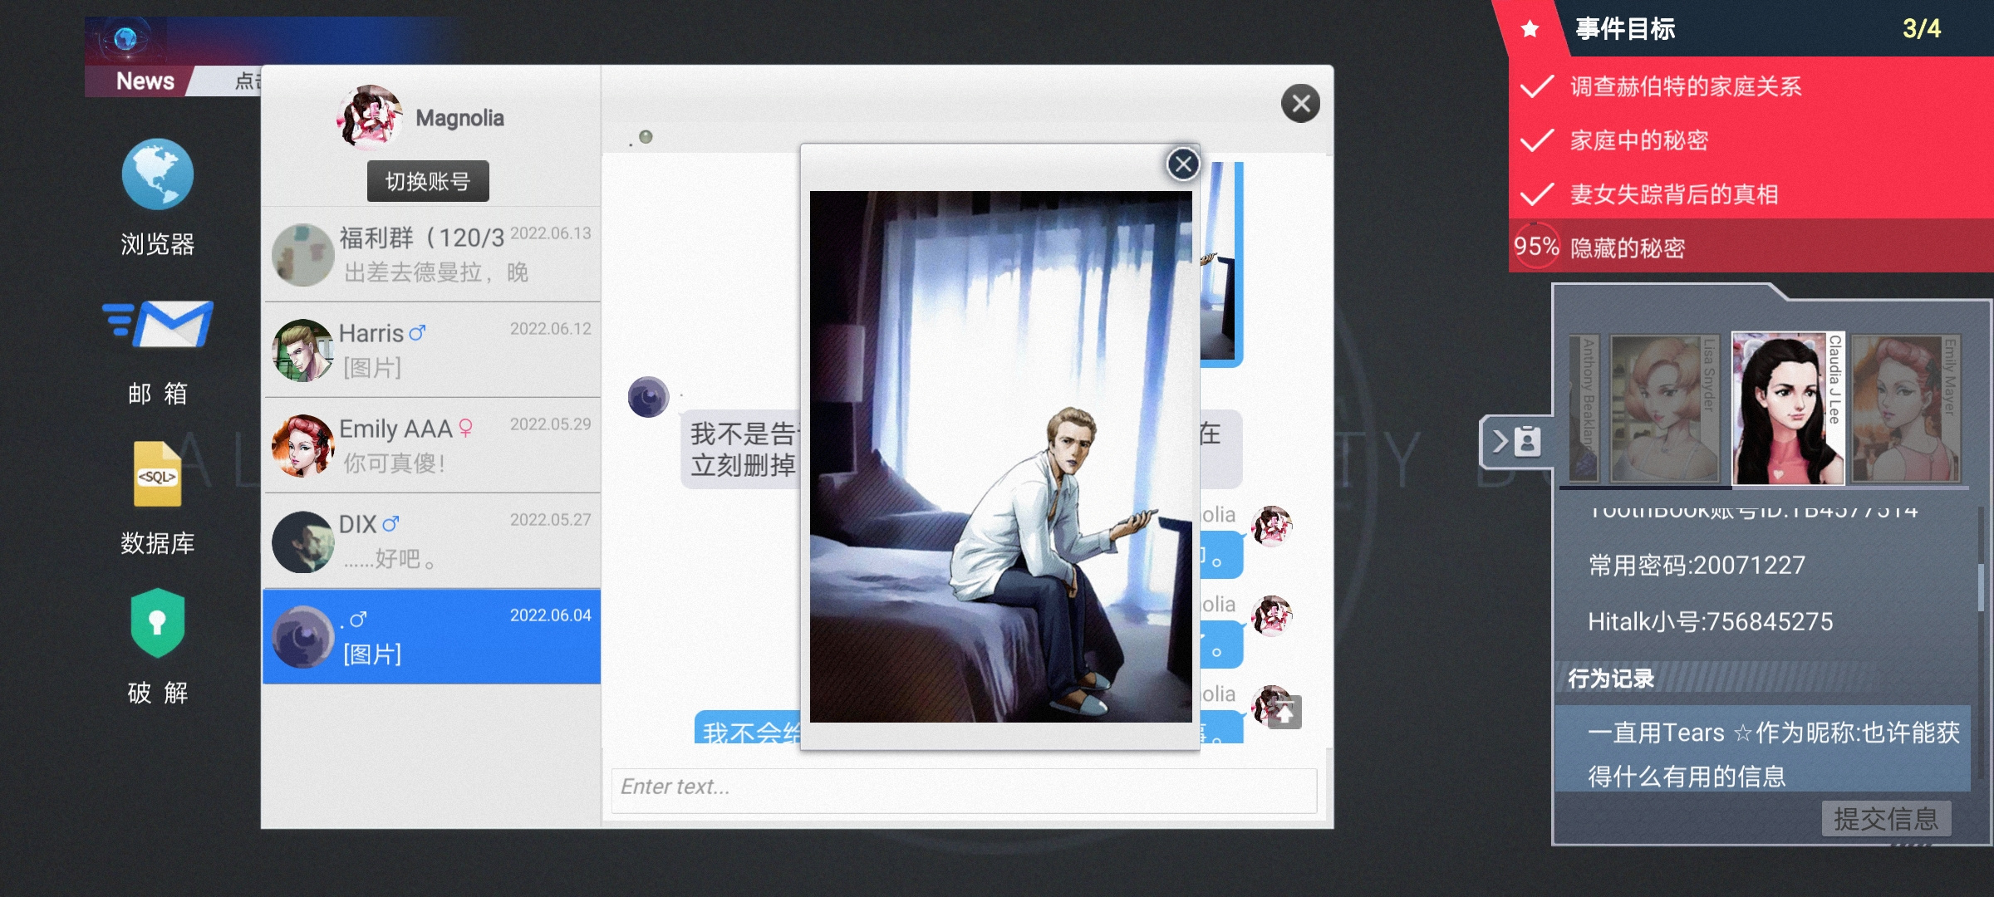Select the Anthony Beakland character card
The image size is (1994, 897).
[x=1584, y=409]
